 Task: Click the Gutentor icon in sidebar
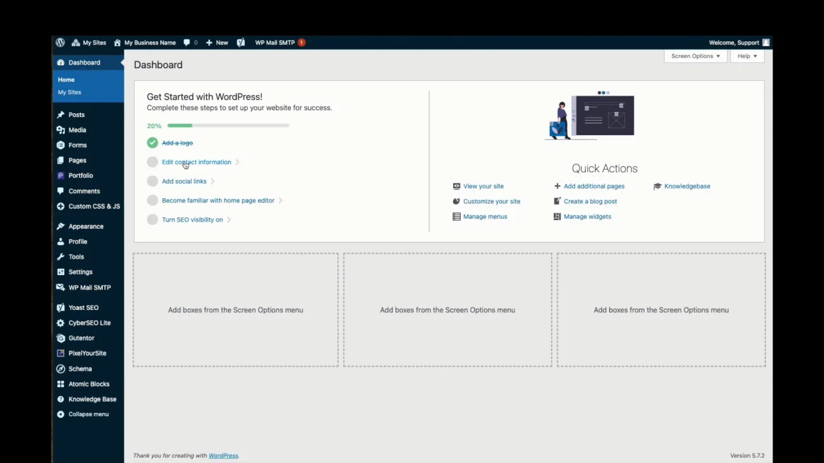[61, 338]
